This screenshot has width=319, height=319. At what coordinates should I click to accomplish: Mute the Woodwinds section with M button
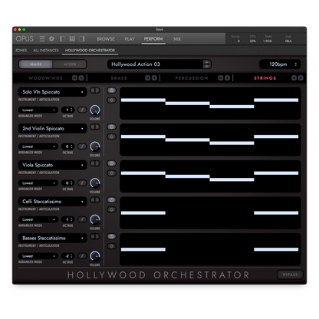pos(74,78)
